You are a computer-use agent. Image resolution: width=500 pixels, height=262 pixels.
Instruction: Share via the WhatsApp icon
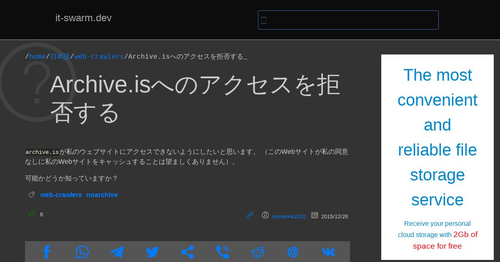pos(82,252)
